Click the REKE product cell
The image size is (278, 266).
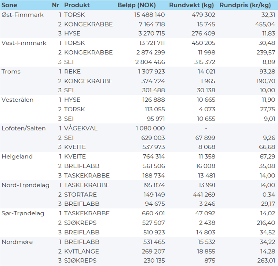point(72,71)
